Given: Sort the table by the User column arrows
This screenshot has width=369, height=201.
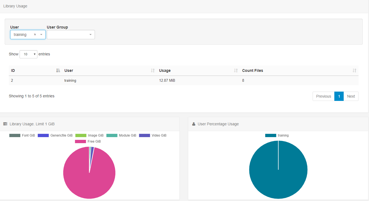Looking at the screenshot, I should 153,70.
